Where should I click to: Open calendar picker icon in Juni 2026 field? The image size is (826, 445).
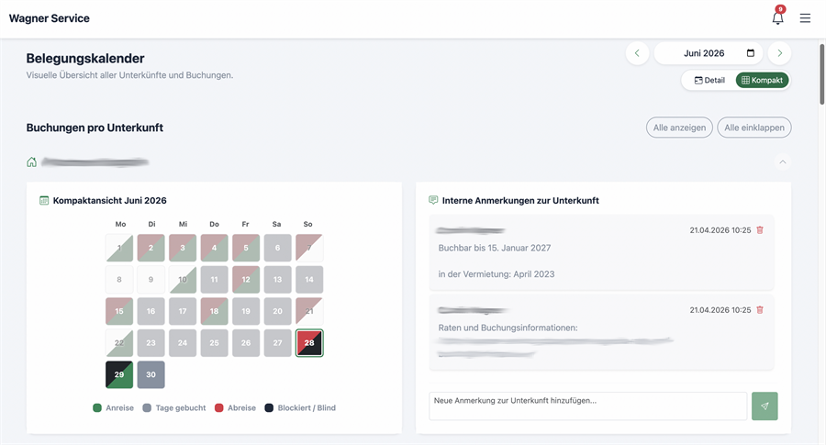pyautogui.click(x=751, y=53)
